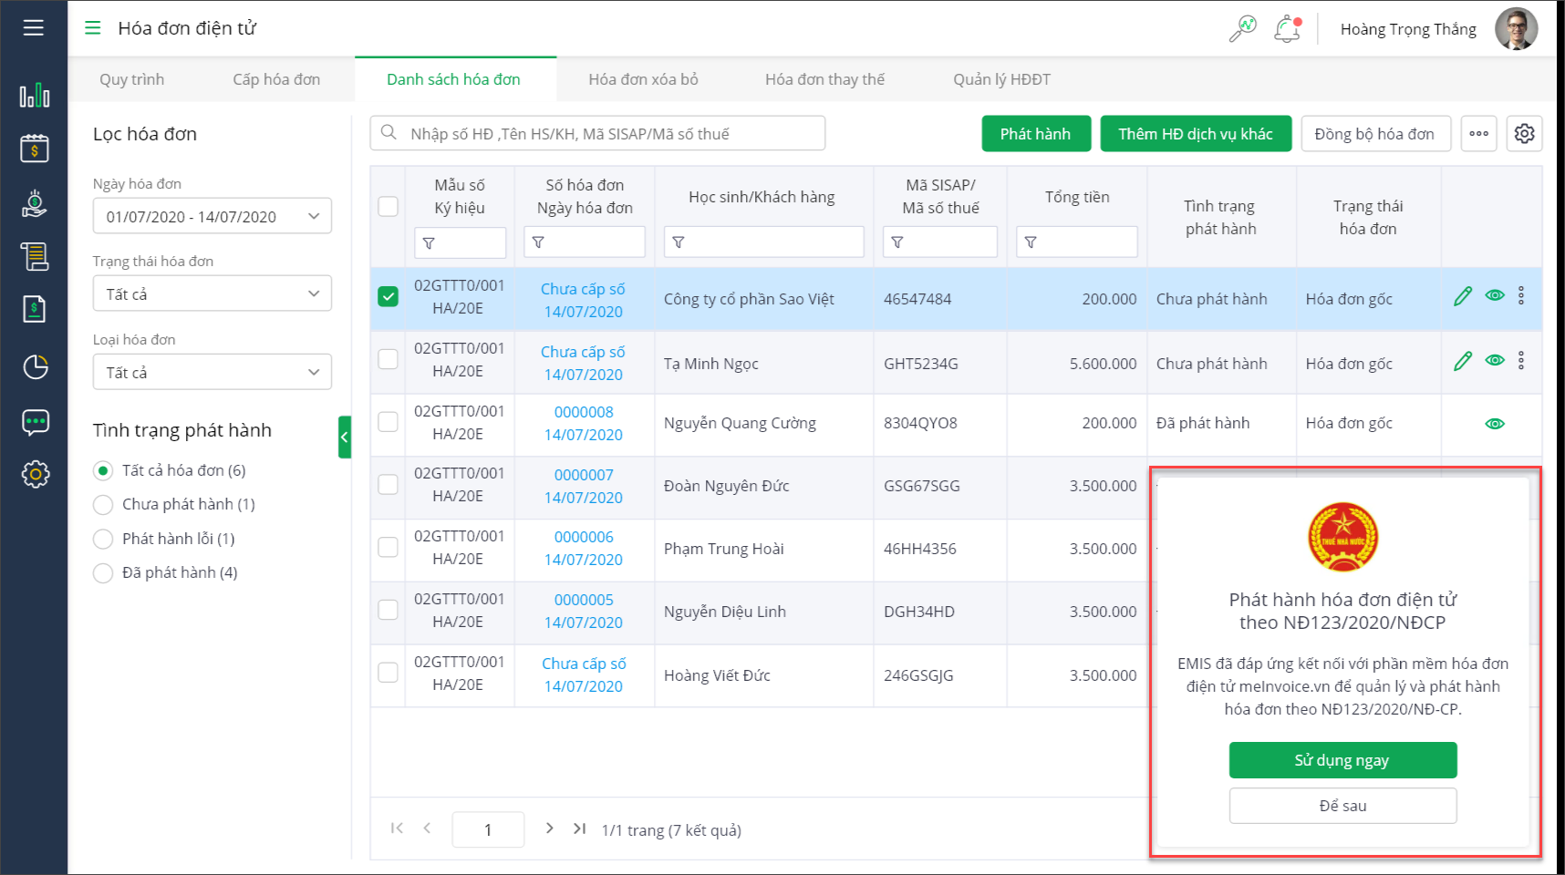Image resolution: width=1565 pixels, height=875 pixels.
Task: Click the pie chart report icon in sidebar
Action: pos(35,366)
